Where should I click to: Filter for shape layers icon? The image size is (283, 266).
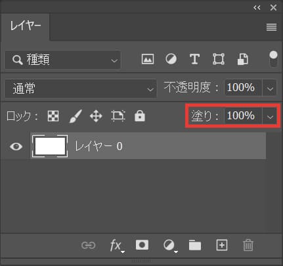point(219,59)
